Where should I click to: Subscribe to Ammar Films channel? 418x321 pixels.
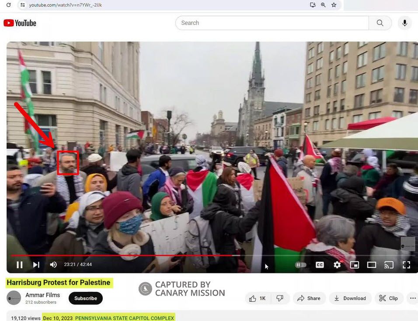85,298
